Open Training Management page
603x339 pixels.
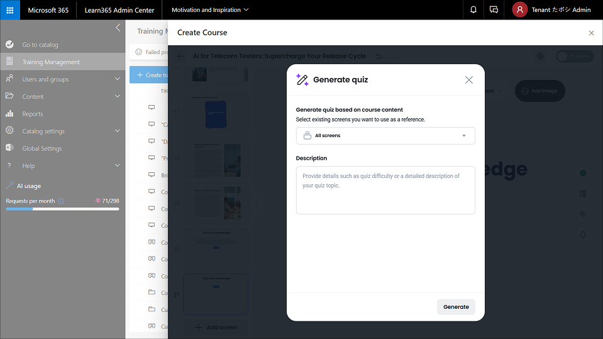[x=51, y=62]
